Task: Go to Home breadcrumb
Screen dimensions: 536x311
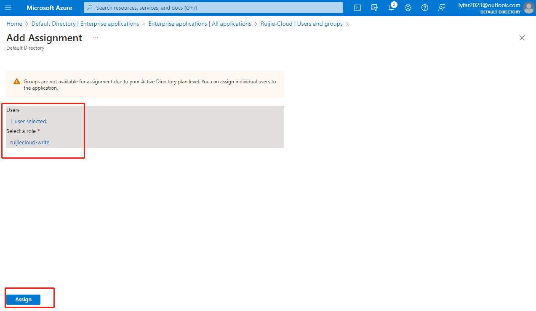Action: (14, 24)
